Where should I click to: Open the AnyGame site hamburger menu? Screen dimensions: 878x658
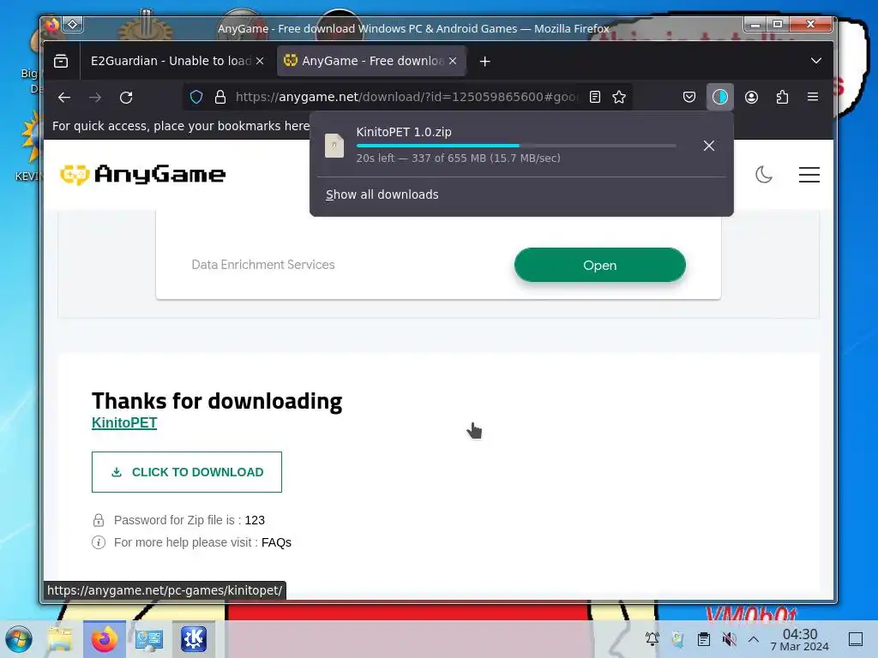point(809,175)
